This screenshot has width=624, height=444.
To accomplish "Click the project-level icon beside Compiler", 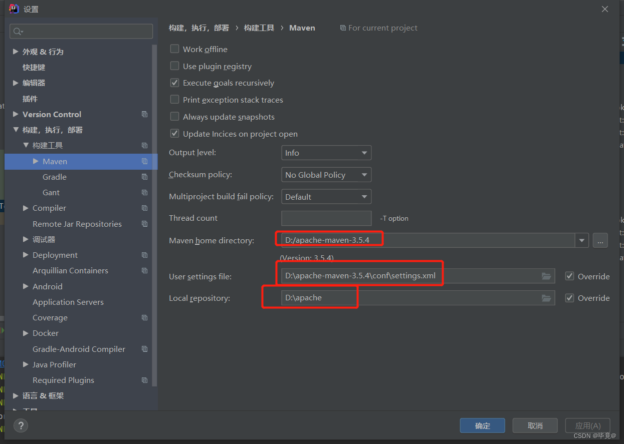I will 144,208.
